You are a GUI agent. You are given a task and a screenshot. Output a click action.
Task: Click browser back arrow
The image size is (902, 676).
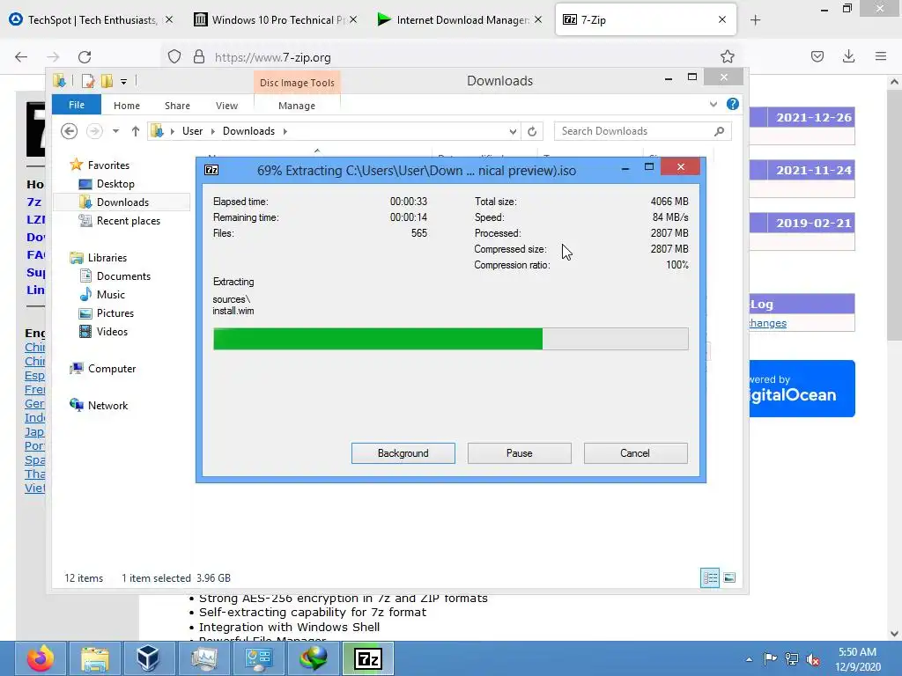[x=21, y=57]
